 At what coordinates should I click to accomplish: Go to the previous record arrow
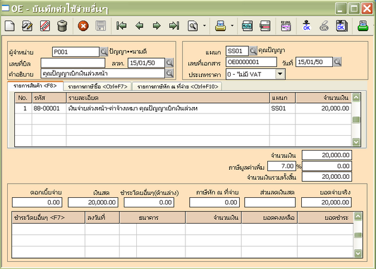tap(139, 26)
